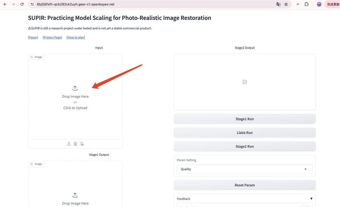Choose the webcam source icon under Input
The height and width of the screenshot is (207, 340).
pos(75,144)
